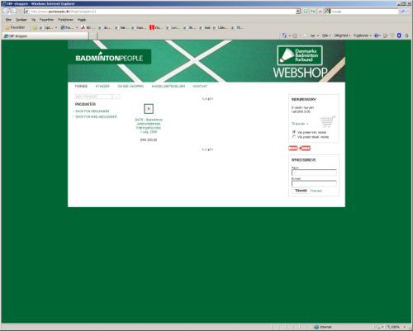Viewport: 413px width, 331px height.
Task: Open the KONTAKT navigation tab
Action: [200, 87]
